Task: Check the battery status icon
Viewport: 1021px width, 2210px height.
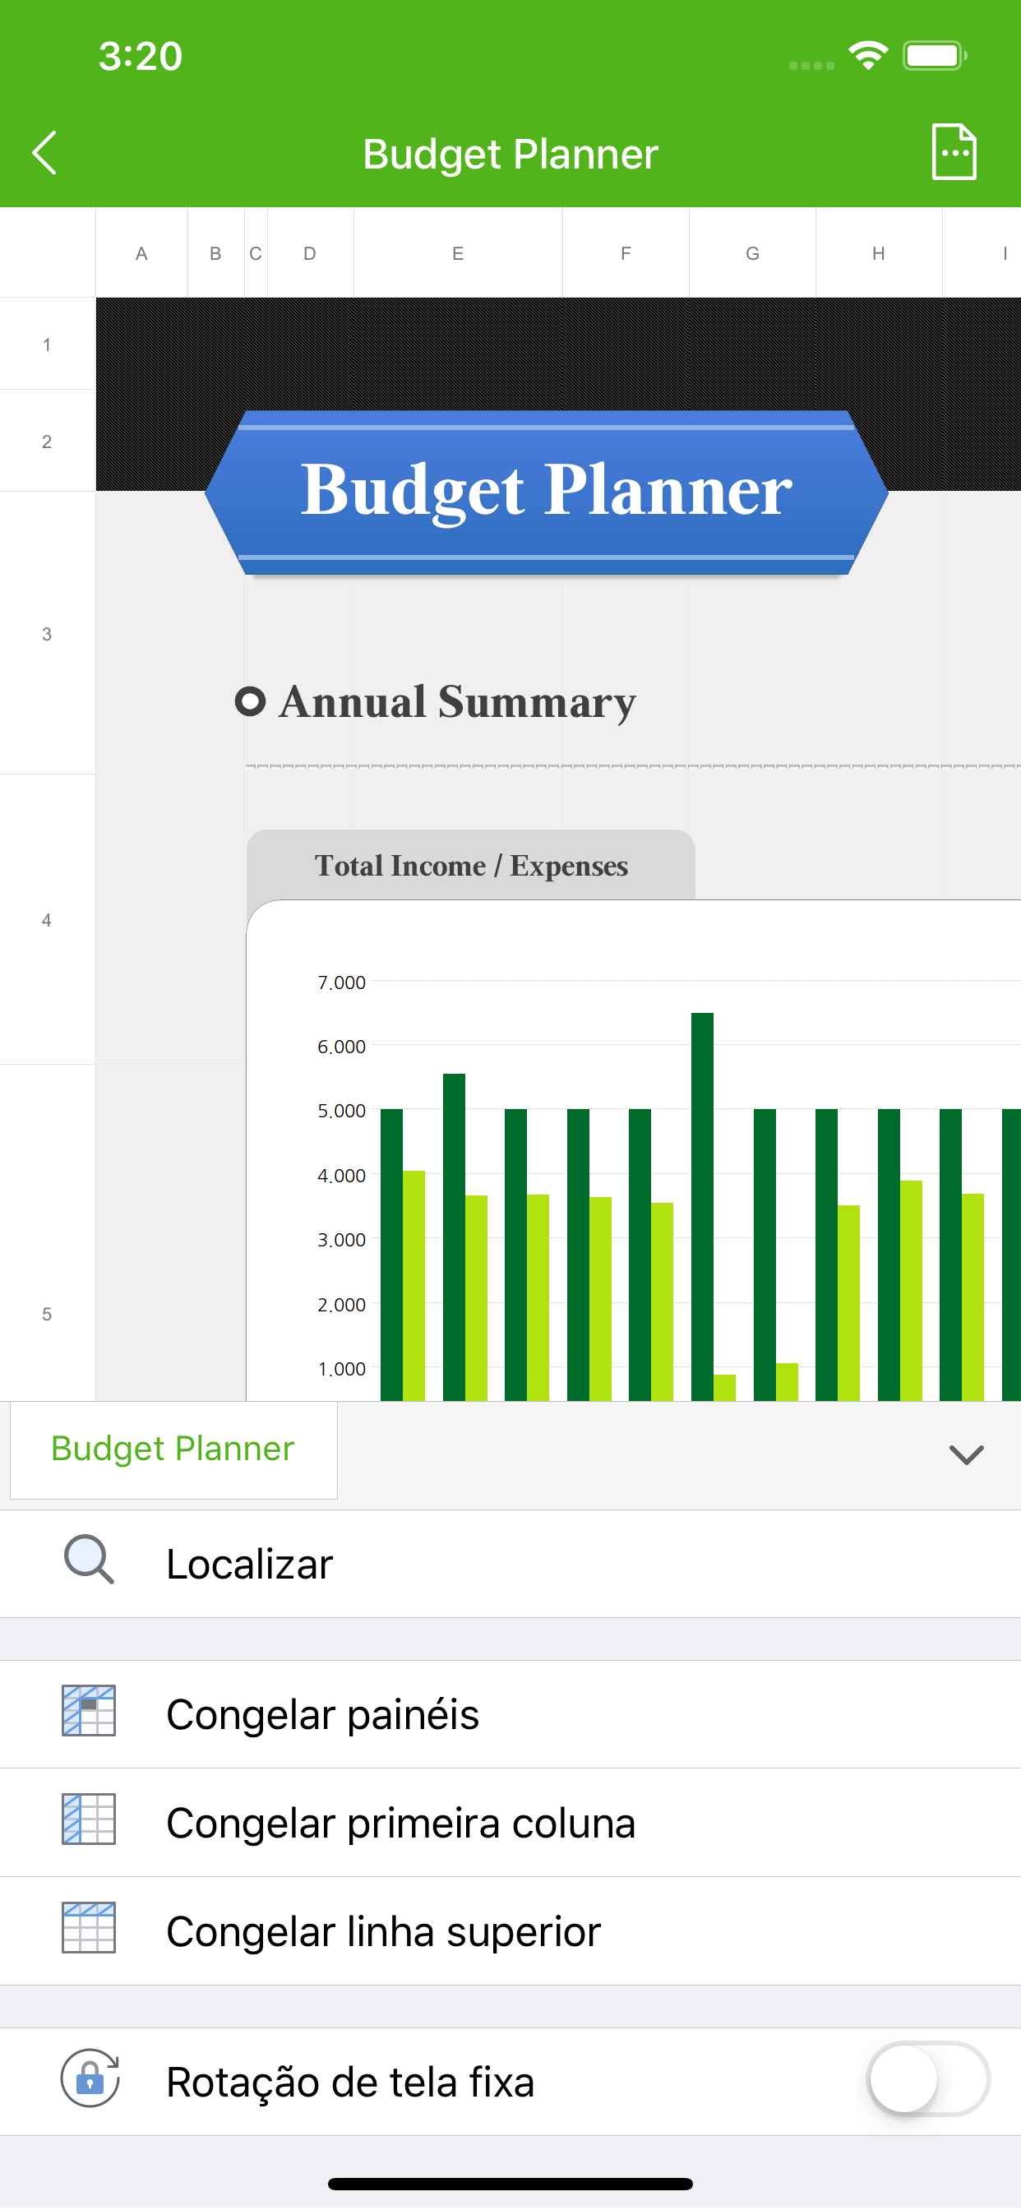Action: tap(936, 56)
